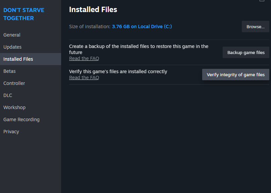Image resolution: width=271 pixels, height=193 pixels.
Task: Switch to the Updates section
Action: coord(12,47)
